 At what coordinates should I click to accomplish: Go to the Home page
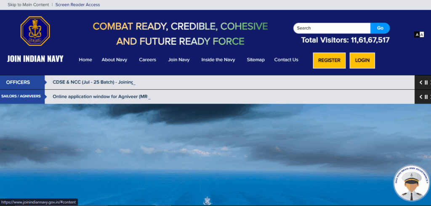pos(85,60)
